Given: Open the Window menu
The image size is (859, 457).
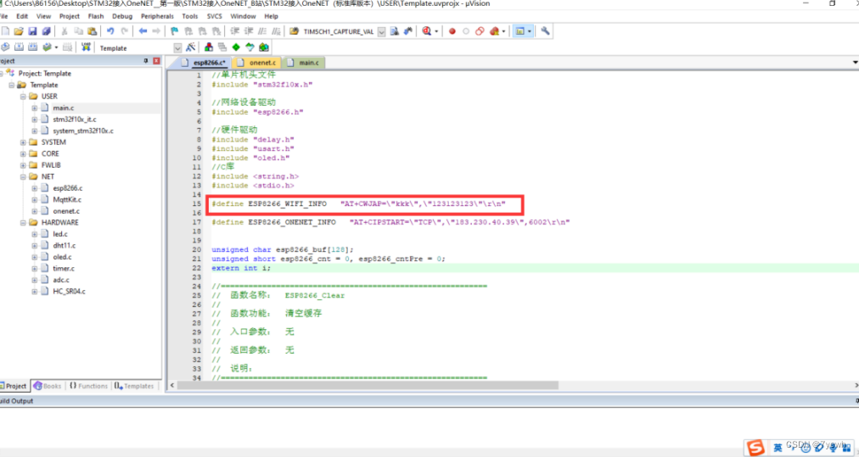Looking at the screenshot, I should pyautogui.click(x=243, y=16).
